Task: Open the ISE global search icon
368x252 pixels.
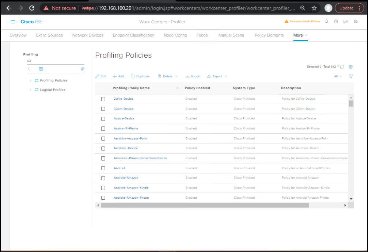Action: [x=326, y=21]
